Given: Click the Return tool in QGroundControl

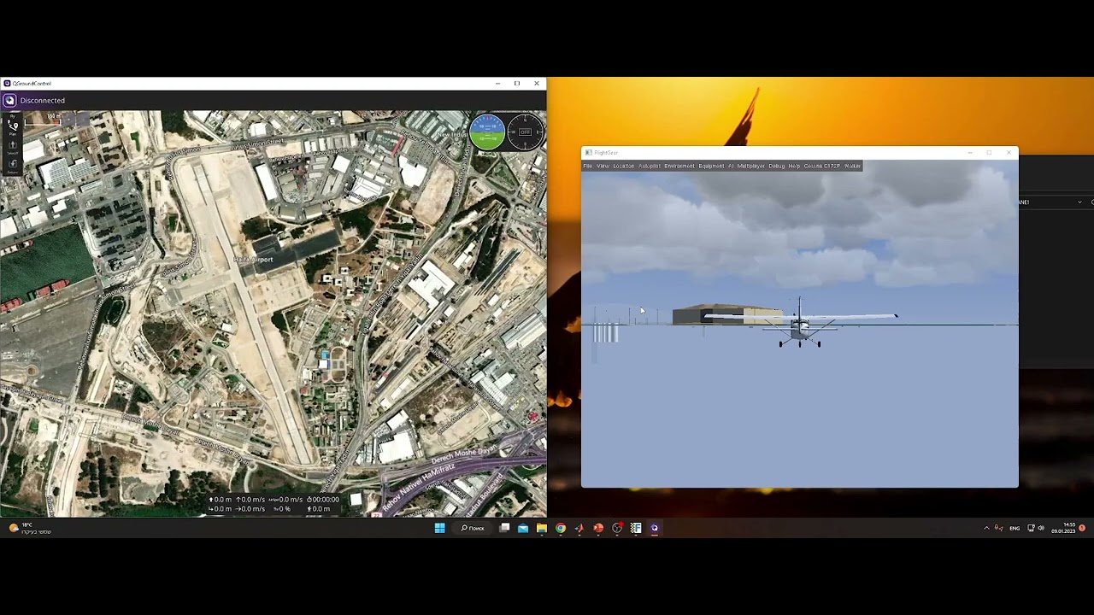Looking at the screenshot, I should point(13,165).
